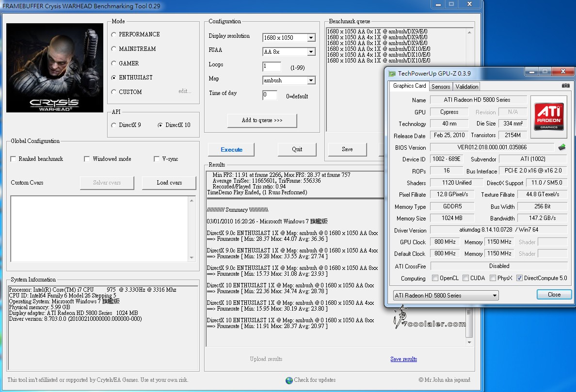This screenshot has width=576, height=392.
Task: Select the CUSTOM mode radio button
Action: point(113,92)
